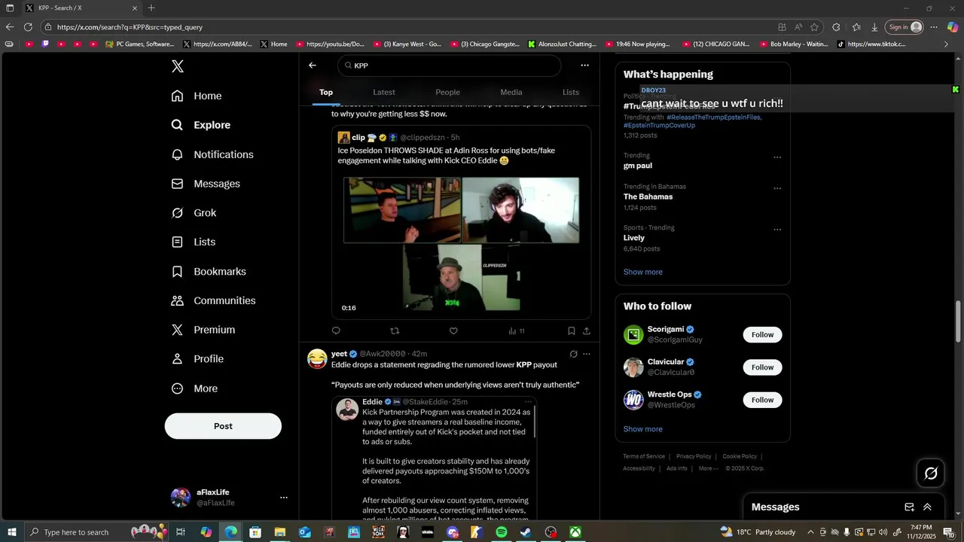Open yeet's profile avatar

coord(317,358)
